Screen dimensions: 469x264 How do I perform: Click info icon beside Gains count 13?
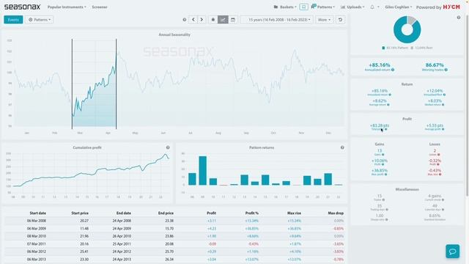coord(383,155)
